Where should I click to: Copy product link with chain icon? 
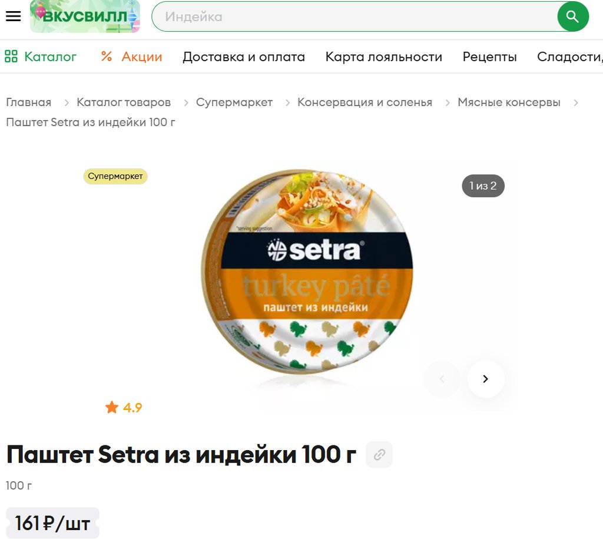[379, 454]
